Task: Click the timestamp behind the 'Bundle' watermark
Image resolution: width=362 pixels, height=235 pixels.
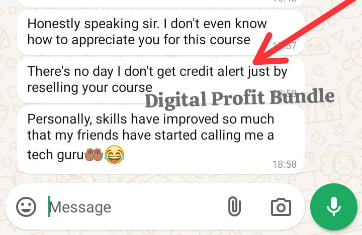Action: click(285, 93)
